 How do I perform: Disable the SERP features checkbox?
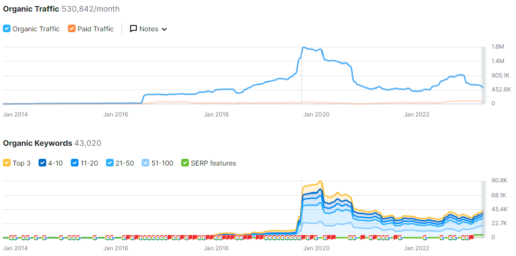tap(185, 163)
